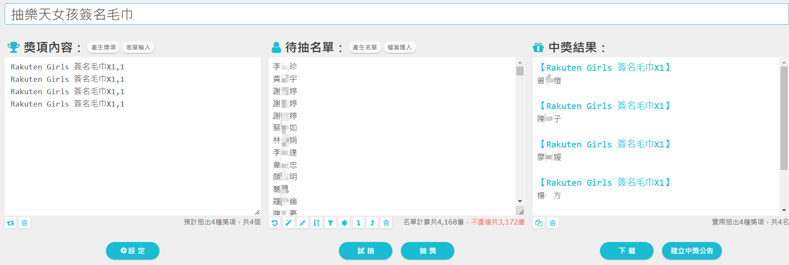Click the first prize line Rakuten Girls 簽名毛巾X1,1
The width and height of the screenshot is (789, 265).
pos(68,66)
